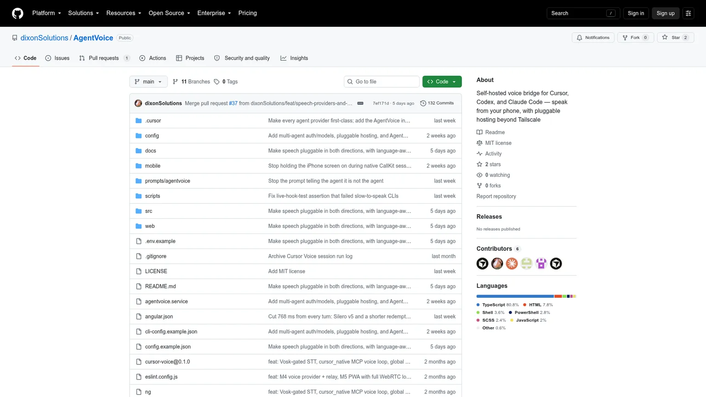Click Report repository link

[496, 197]
